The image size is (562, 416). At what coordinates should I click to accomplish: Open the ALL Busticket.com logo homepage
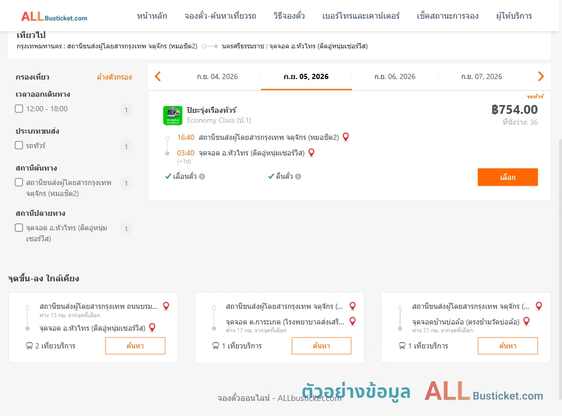(x=54, y=16)
